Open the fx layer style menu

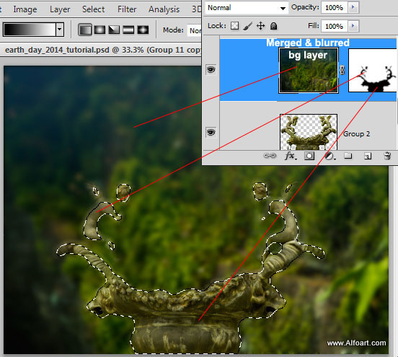pos(291,156)
